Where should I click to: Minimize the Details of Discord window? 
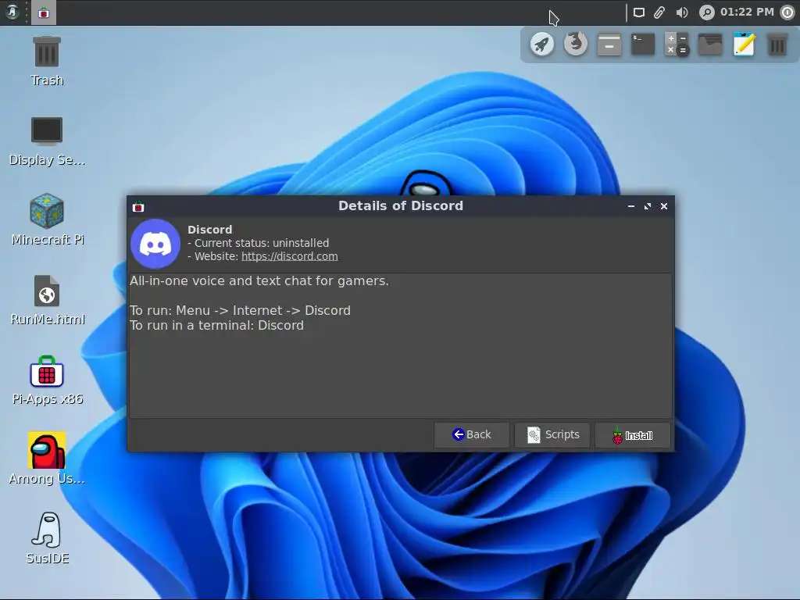point(631,206)
